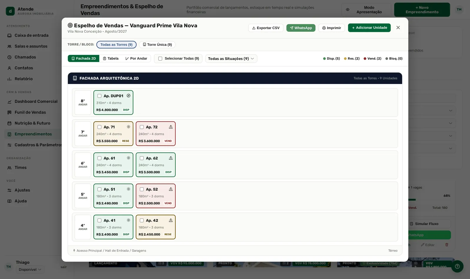Viewport: 470px width, 279px height.
Task: Tick the checkbox for Ap. 61
Action: (99, 158)
